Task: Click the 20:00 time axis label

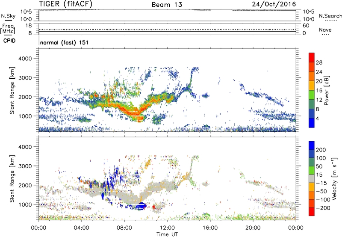Action: point(253,228)
